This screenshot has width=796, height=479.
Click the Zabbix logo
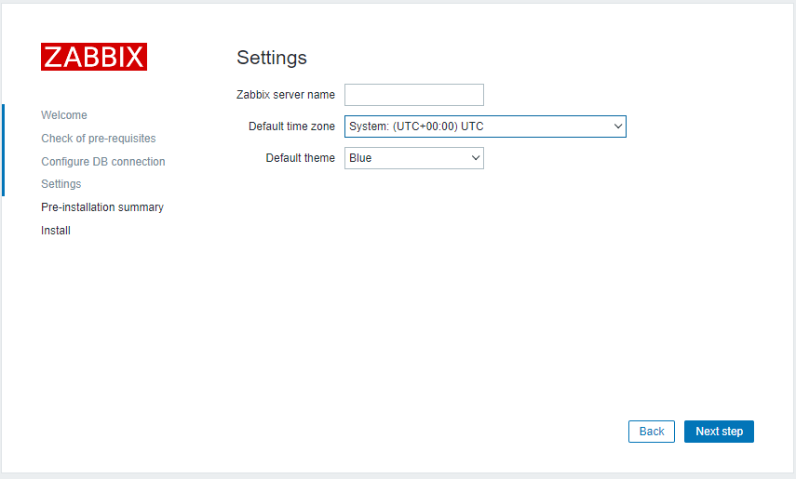click(x=94, y=57)
